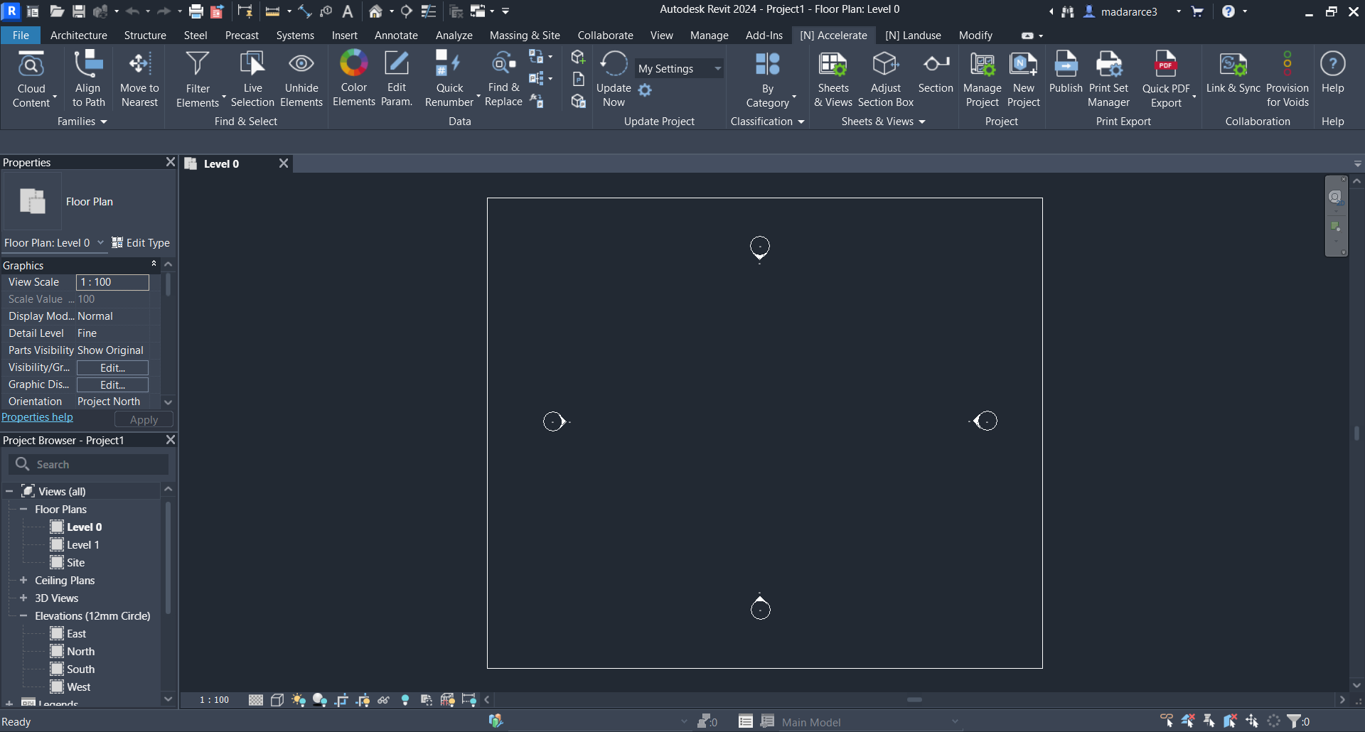This screenshot has height=732, width=1365.
Task: Open the File menu
Action: coord(21,36)
